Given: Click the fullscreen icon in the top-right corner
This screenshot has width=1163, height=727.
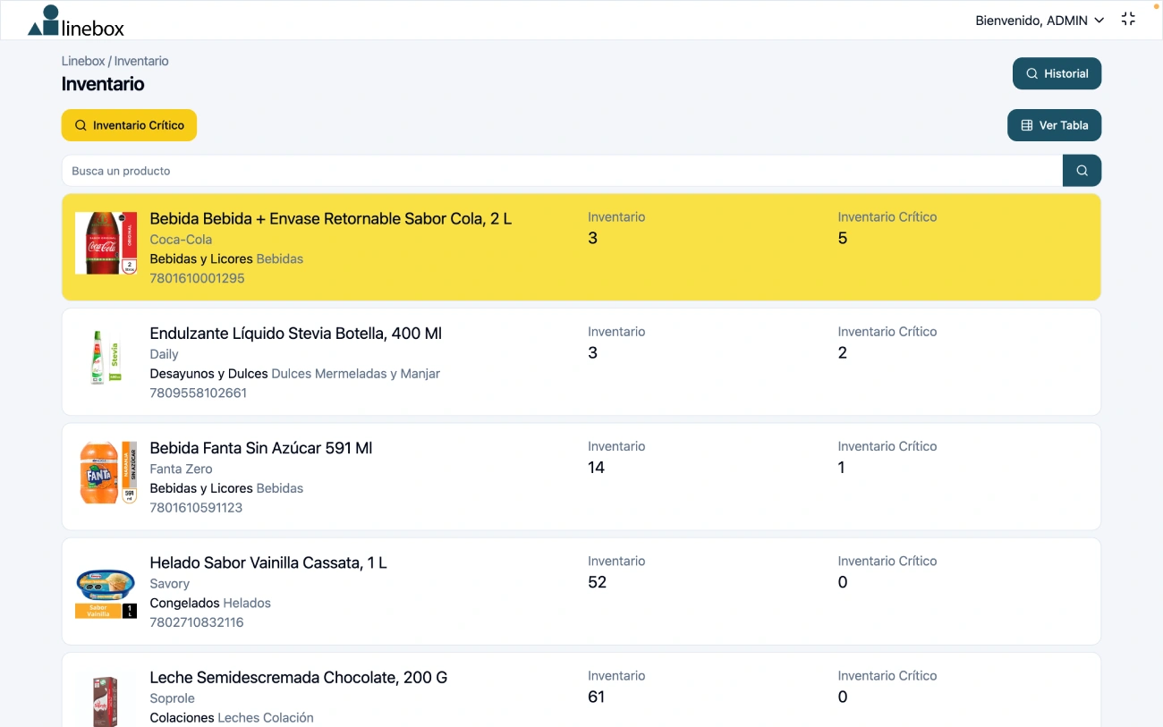Looking at the screenshot, I should (1128, 18).
